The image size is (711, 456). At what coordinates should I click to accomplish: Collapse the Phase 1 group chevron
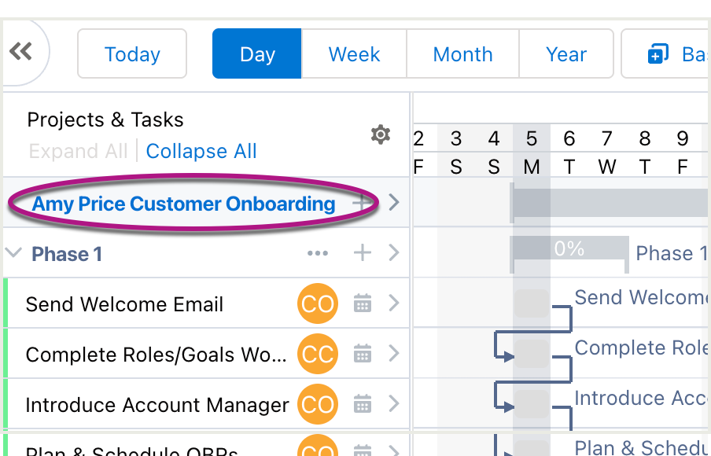(13, 252)
